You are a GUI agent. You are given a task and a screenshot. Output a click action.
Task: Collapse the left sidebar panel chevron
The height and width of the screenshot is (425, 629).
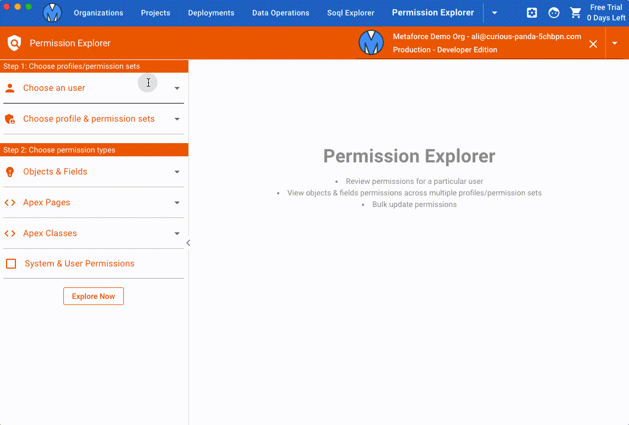(x=188, y=243)
